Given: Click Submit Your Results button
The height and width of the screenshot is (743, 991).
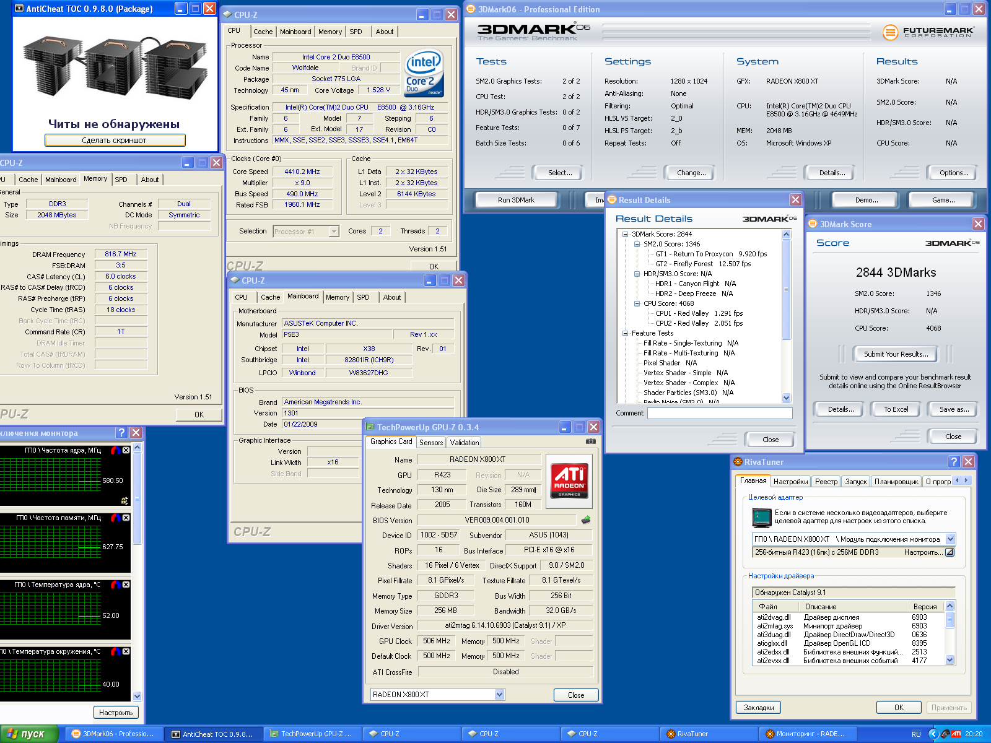Looking at the screenshot, I should [896, 354].
